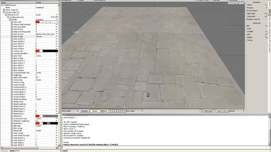Screen dimensions: 271x152
Task: Click the property icon beside height bias
Action: (12, 75)
